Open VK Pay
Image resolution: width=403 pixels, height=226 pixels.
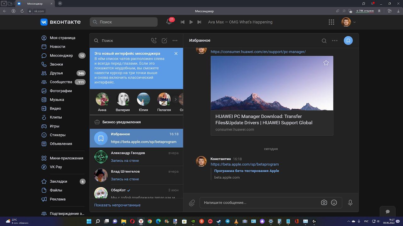(56, 167)
